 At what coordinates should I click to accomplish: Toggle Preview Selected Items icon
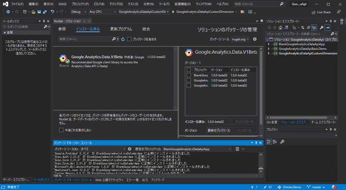point(327,27)
